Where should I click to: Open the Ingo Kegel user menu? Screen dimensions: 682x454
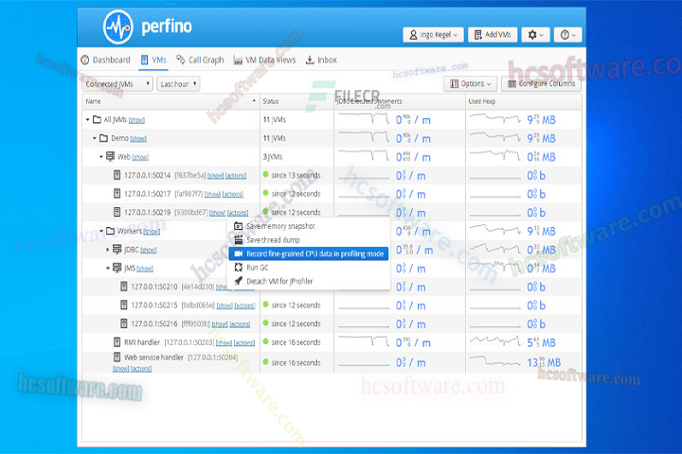(433, 35)
